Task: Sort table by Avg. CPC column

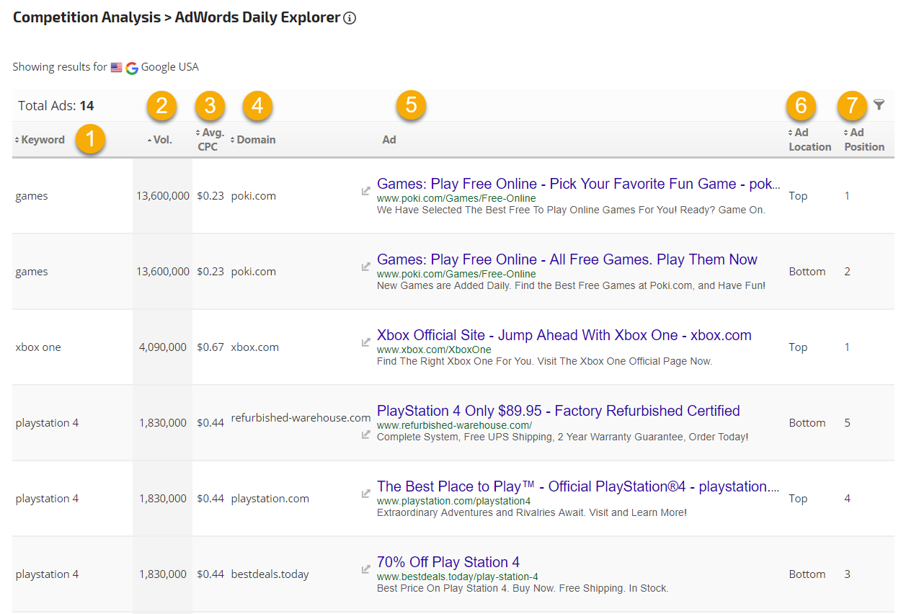Action: [x=210, y=140]
